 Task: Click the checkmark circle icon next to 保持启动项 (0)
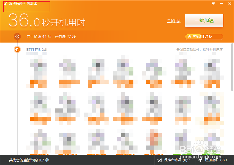coord(159,160)
